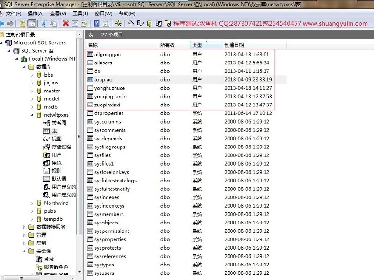This screenshot has width=374, height=280.
Task: Expand the master database
Action: click(32, 91)
